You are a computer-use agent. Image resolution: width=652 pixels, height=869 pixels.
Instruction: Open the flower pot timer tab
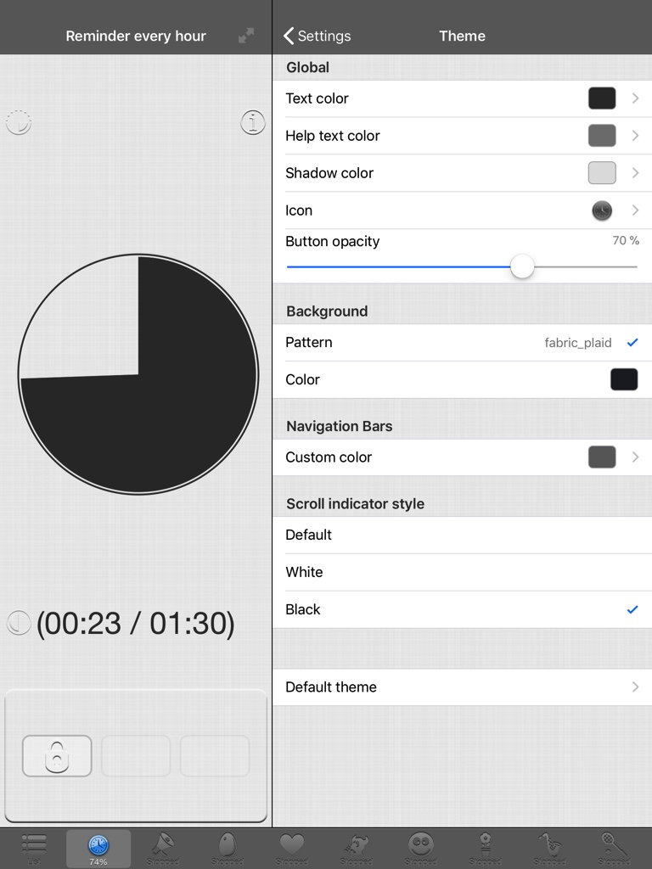(x=485, y=849)
